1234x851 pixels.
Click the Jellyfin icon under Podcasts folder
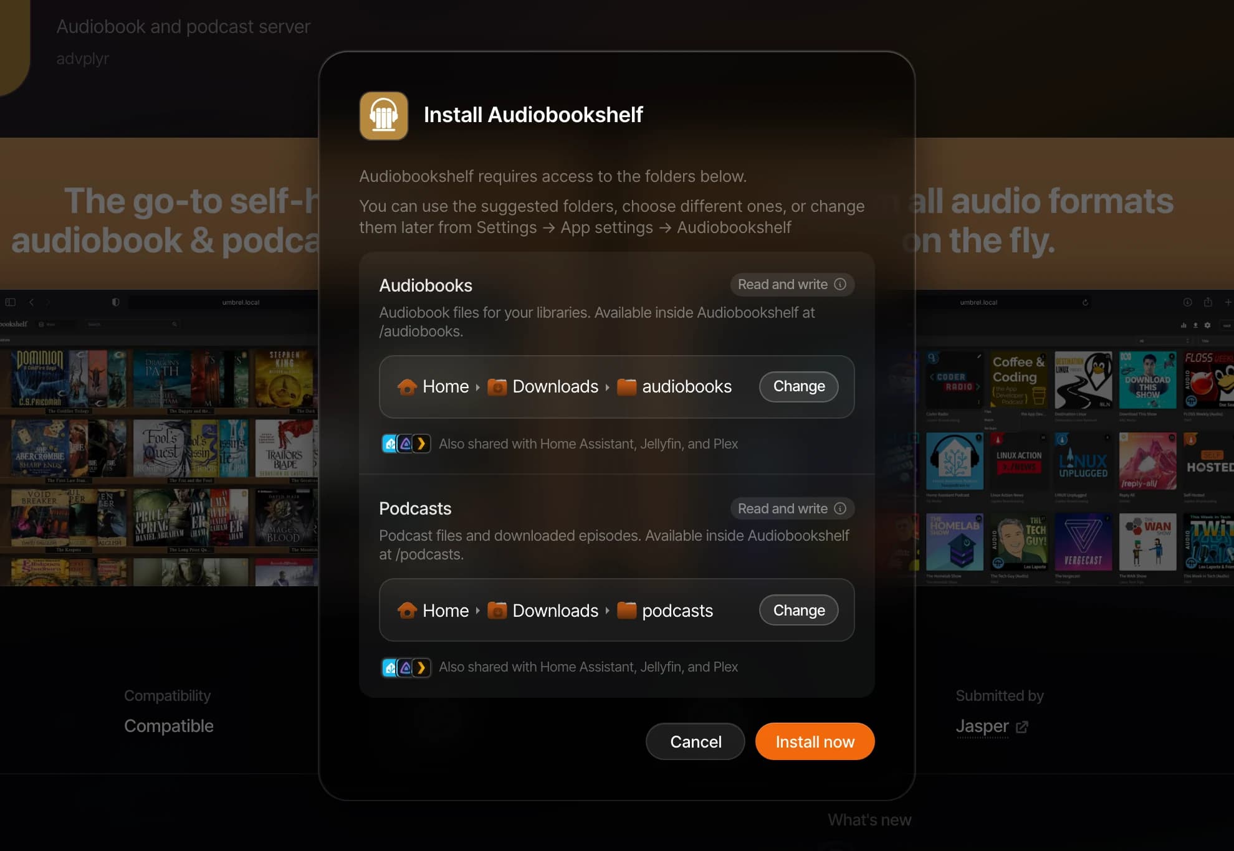406,667
